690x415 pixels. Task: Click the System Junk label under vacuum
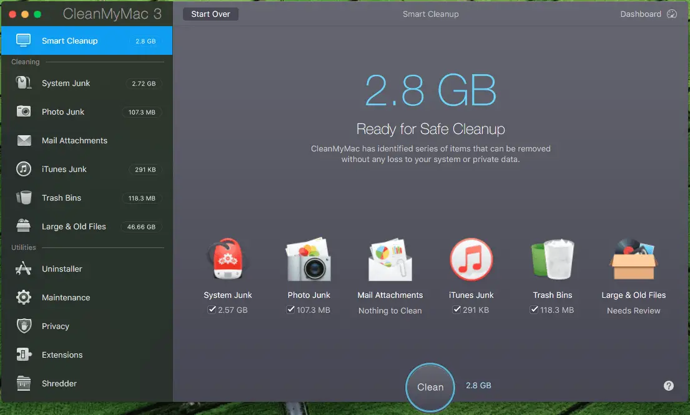(227, 295)
